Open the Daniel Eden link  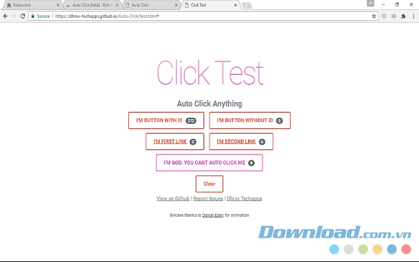[x=213, y=215]
